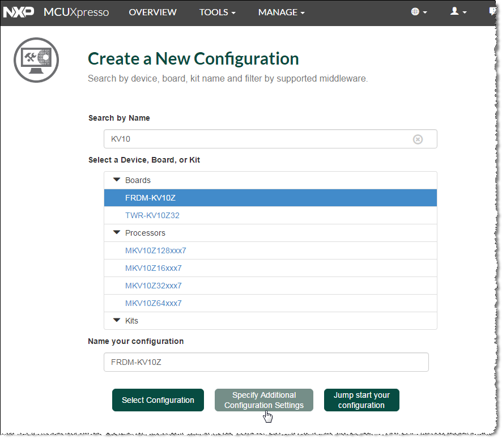This screenshot has width=502, height=438.
Task: Click Specify Additional Configuration Settings
Action: 263,400
